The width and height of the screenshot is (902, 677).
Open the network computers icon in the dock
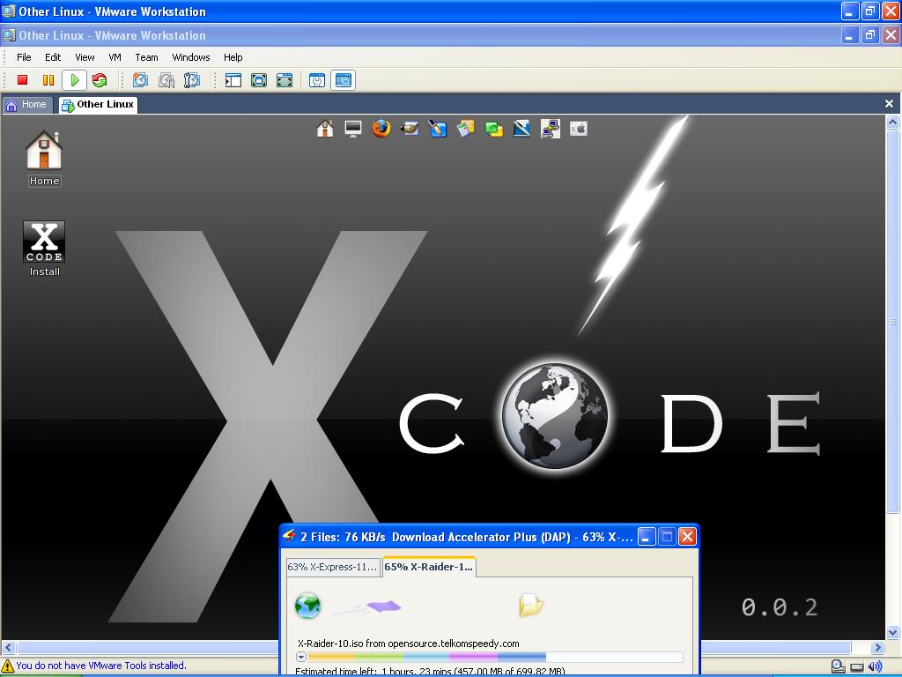tap(550, 129)
